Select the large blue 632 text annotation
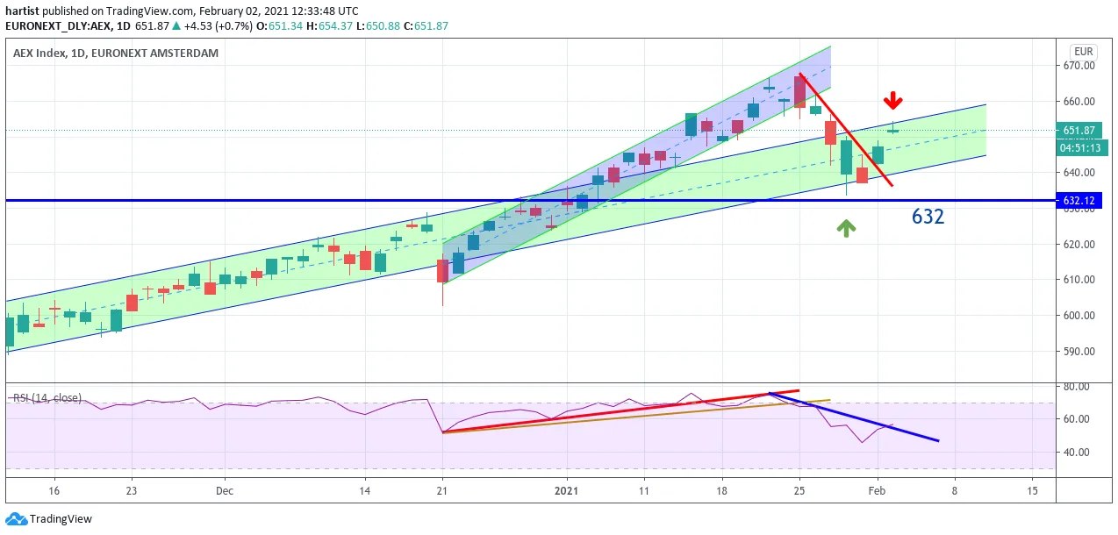The width and height of the screenshot is (1118, 535). [928, 217]
